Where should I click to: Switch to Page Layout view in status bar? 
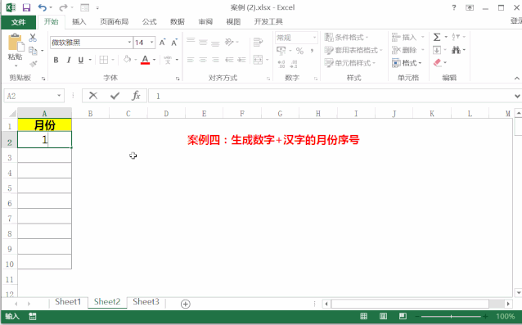point(383,316)
